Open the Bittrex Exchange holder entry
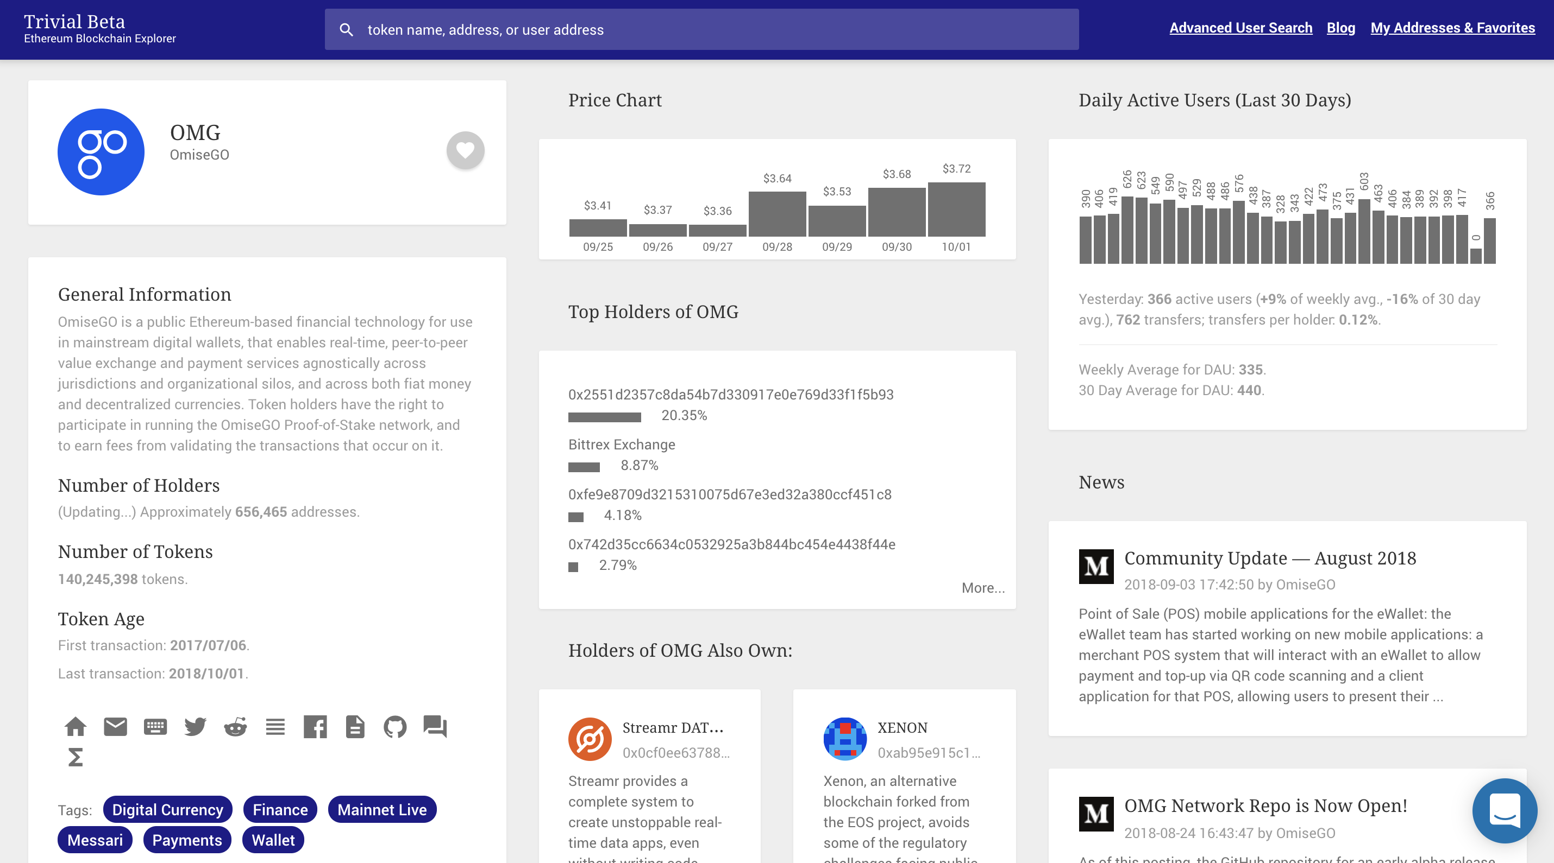This screenshot has height=863, width=1554. click(622, 445)
